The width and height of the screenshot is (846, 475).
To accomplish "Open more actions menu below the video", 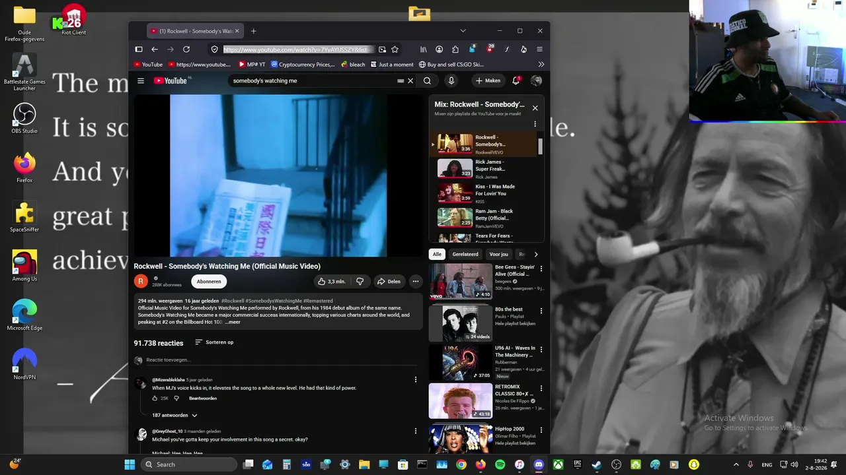I will [x=416, y=281].
